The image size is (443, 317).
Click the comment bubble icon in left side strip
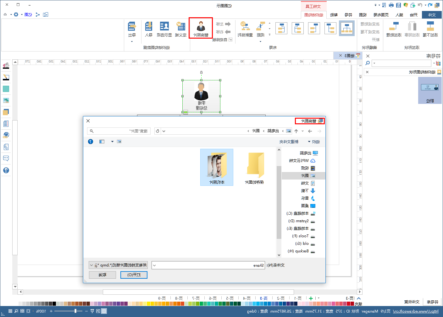[6, 158]
